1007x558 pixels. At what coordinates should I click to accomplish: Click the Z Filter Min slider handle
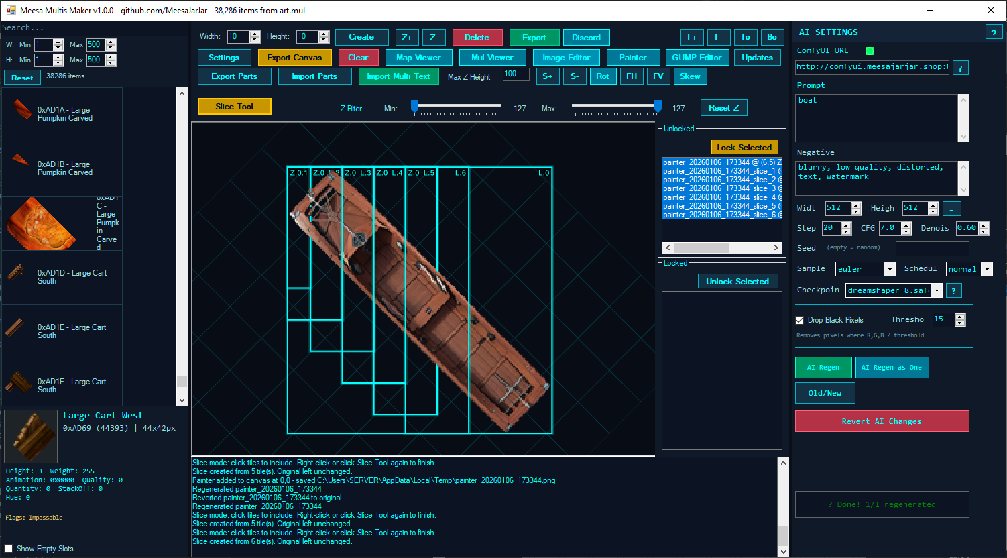tap(415, 106)
